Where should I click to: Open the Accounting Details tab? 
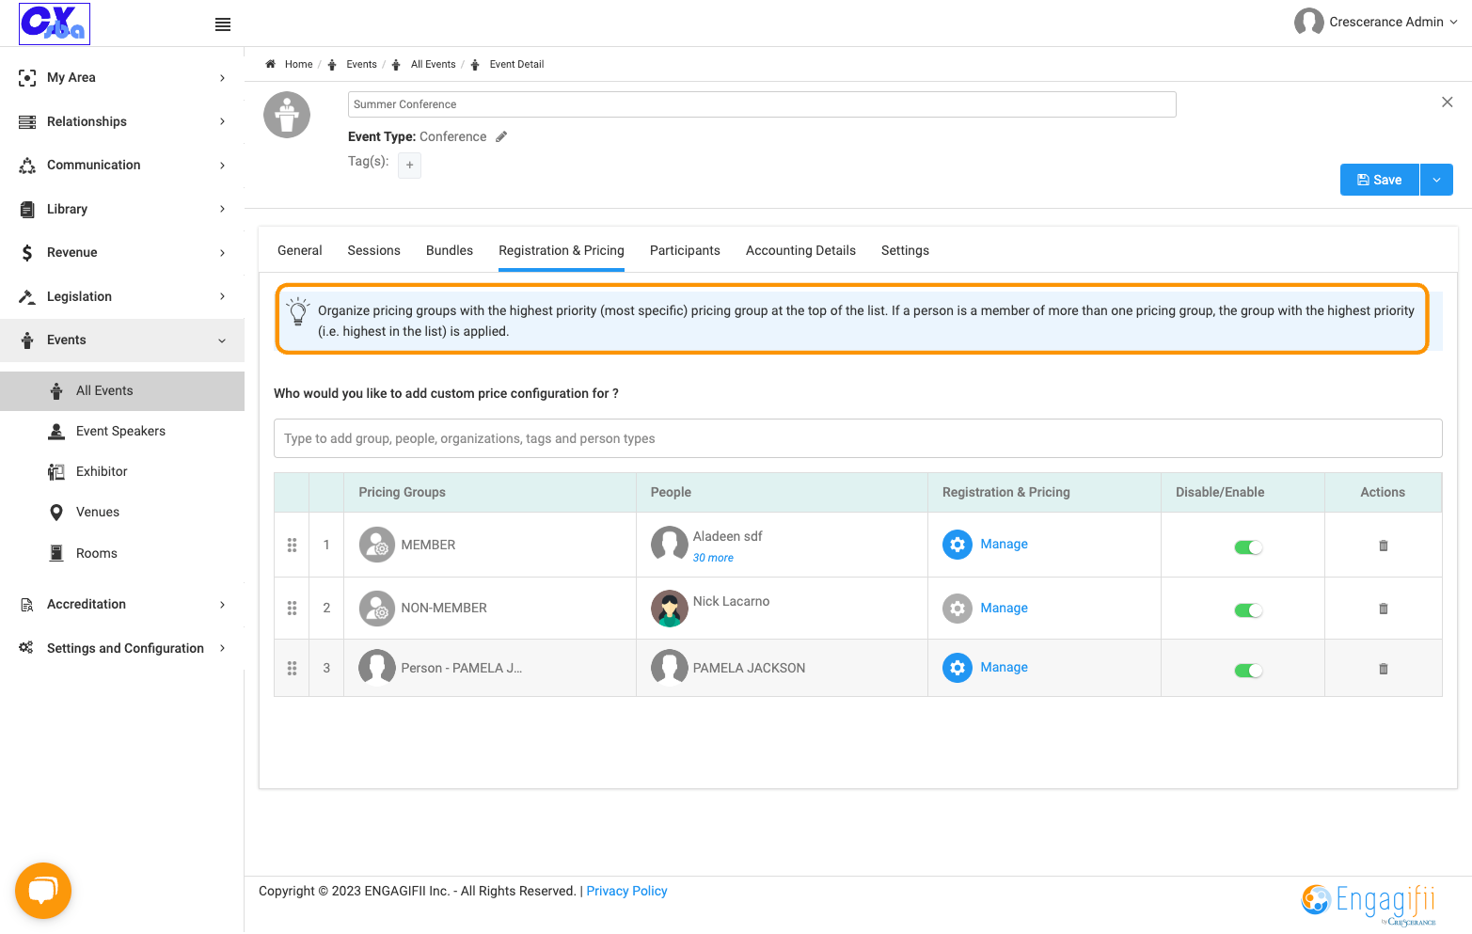click(800, 250)
